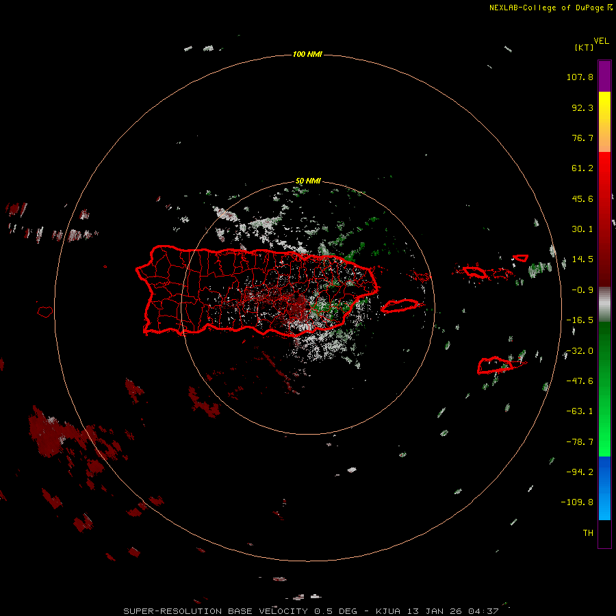This screenshot has width=616, height=616.
Task: Pick the purple band of the velocity scale
Action: (604, 76)
